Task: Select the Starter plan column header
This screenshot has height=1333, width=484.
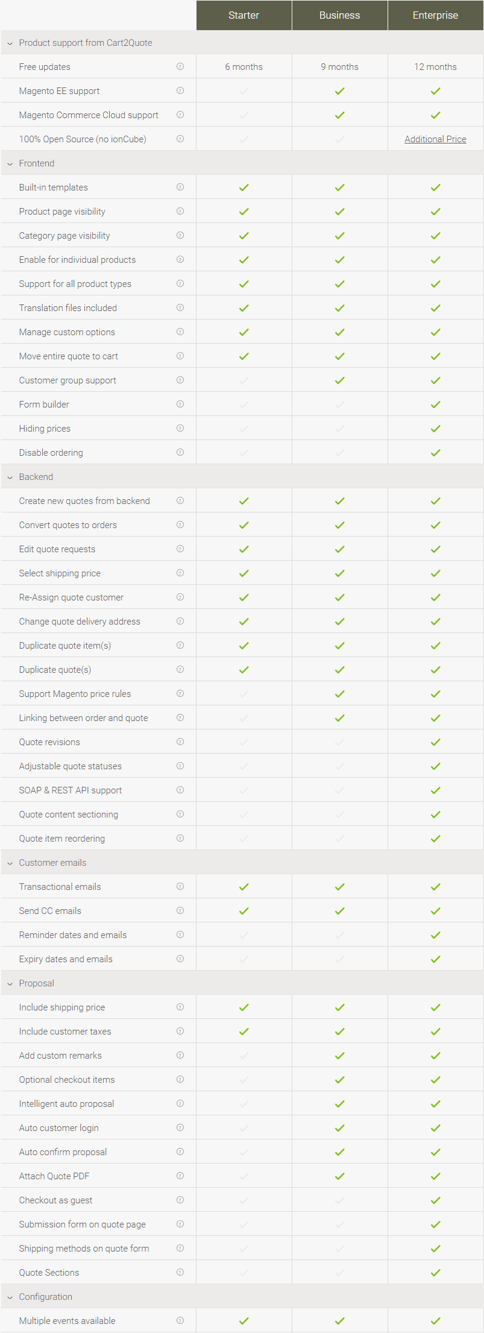Action: (244, 15)
